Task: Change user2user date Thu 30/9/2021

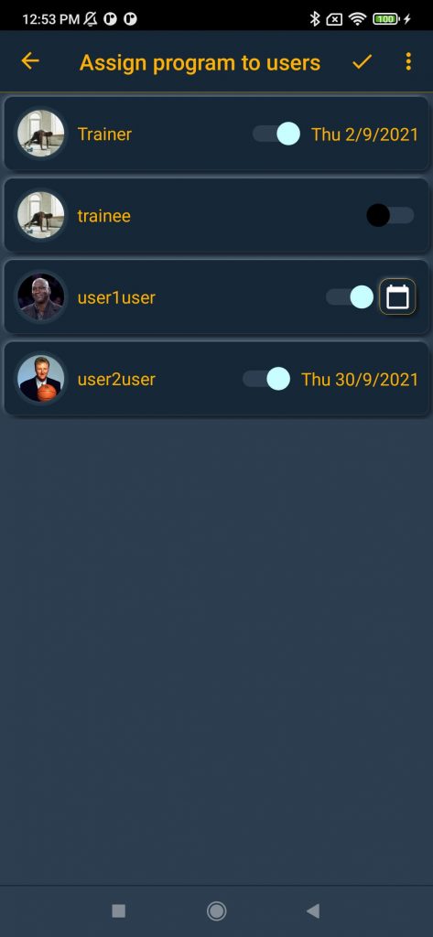Action: tap(360, 380)
